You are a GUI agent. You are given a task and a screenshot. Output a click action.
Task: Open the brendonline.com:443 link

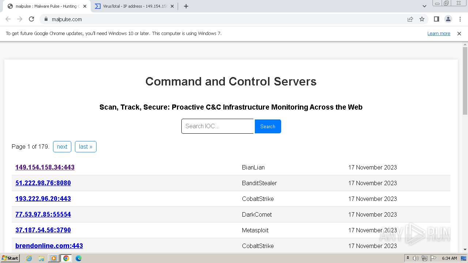tap(49, 246)
